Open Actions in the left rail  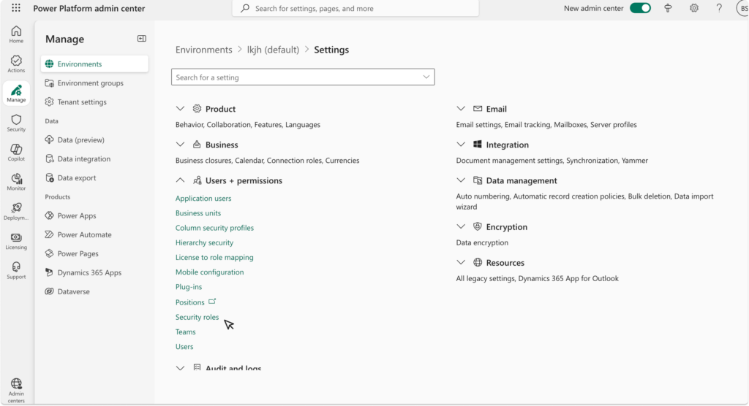coord(16,64)
